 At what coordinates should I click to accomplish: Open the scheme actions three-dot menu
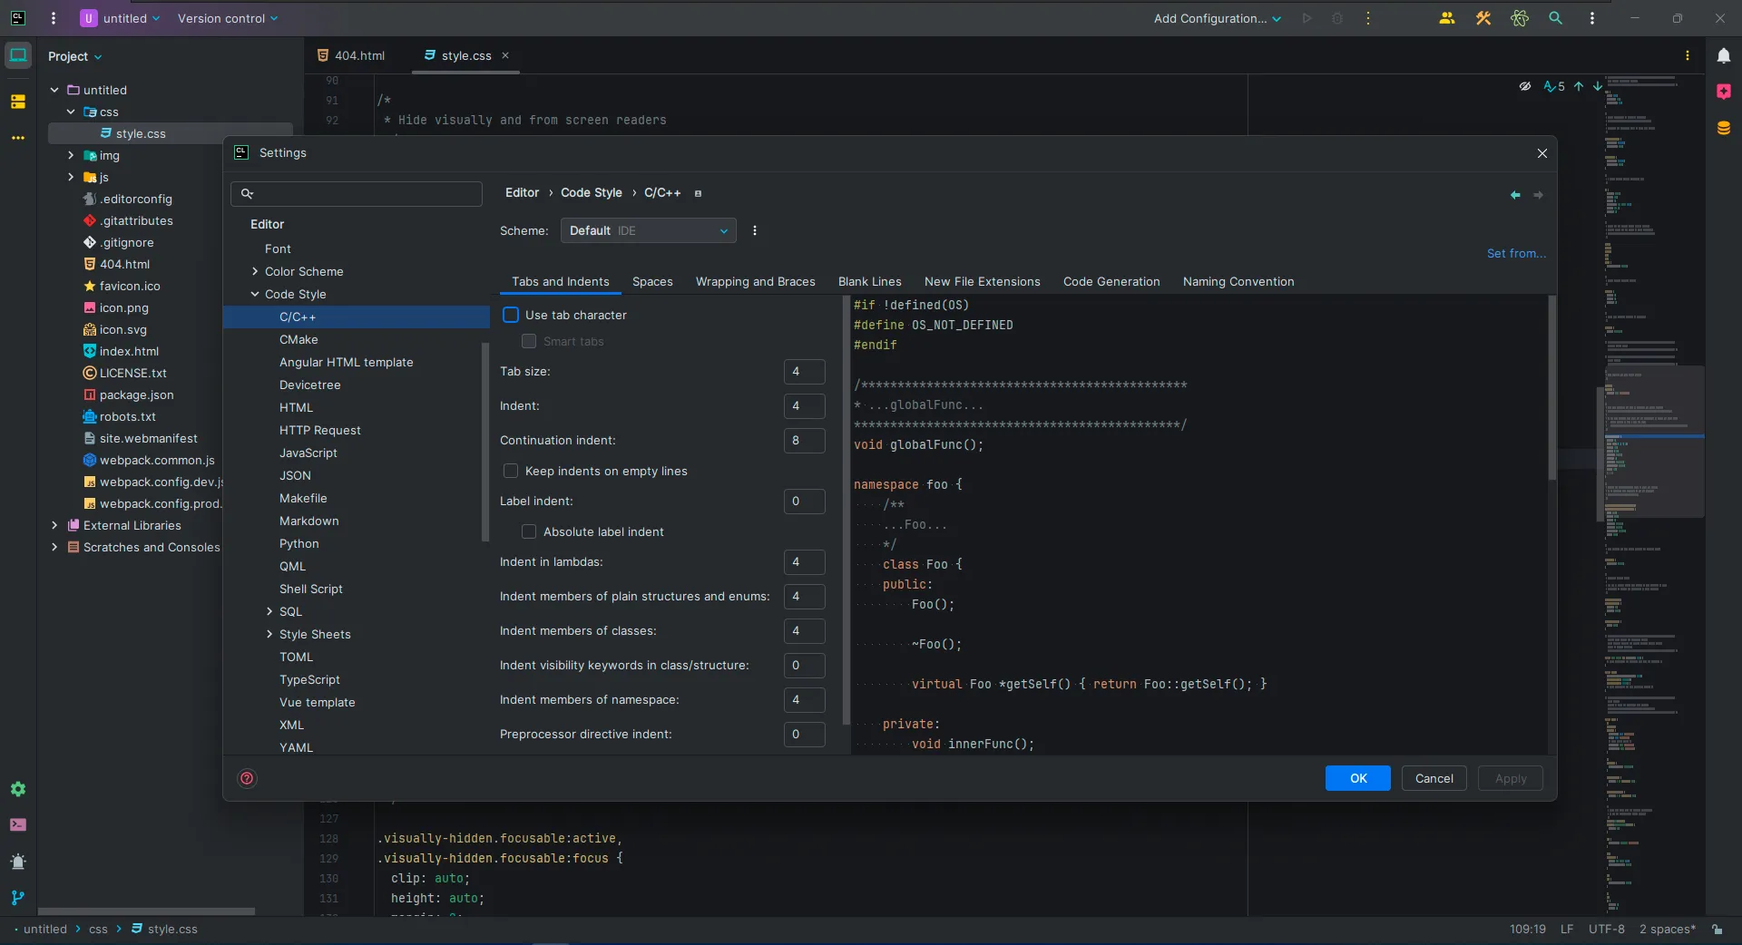755,230
